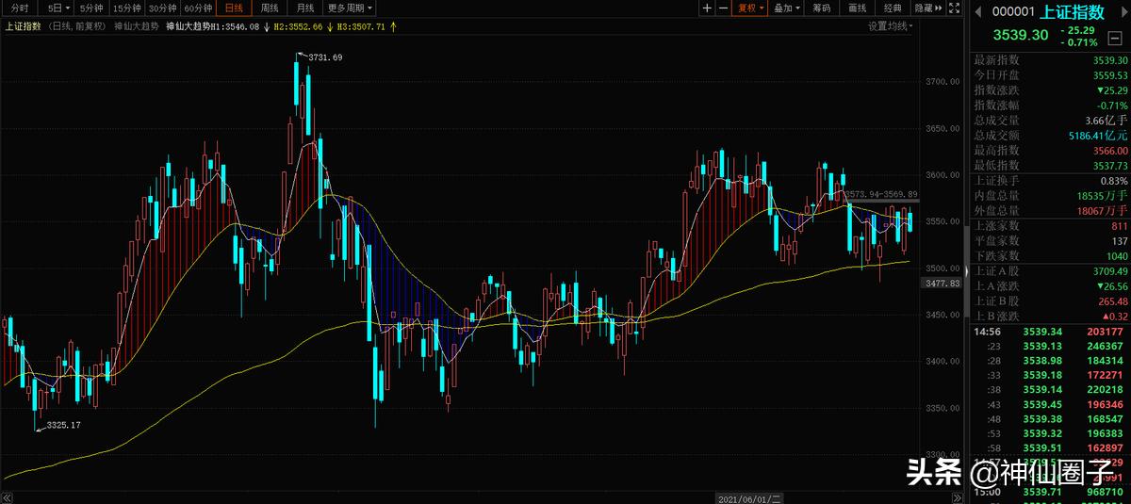1131x504 pixels.
Task: Open the 5日 period dropdown
Action: (x=58, y=8)
